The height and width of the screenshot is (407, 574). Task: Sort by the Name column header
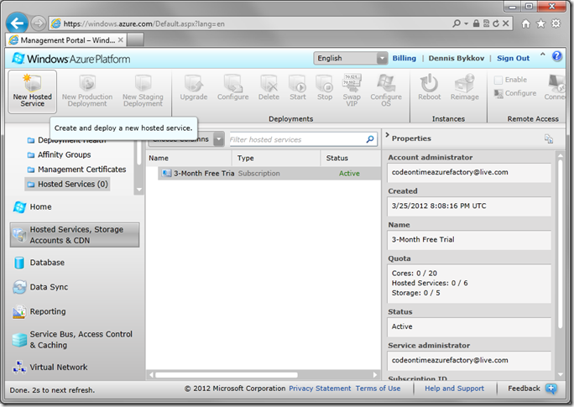[x=189, y=158]
